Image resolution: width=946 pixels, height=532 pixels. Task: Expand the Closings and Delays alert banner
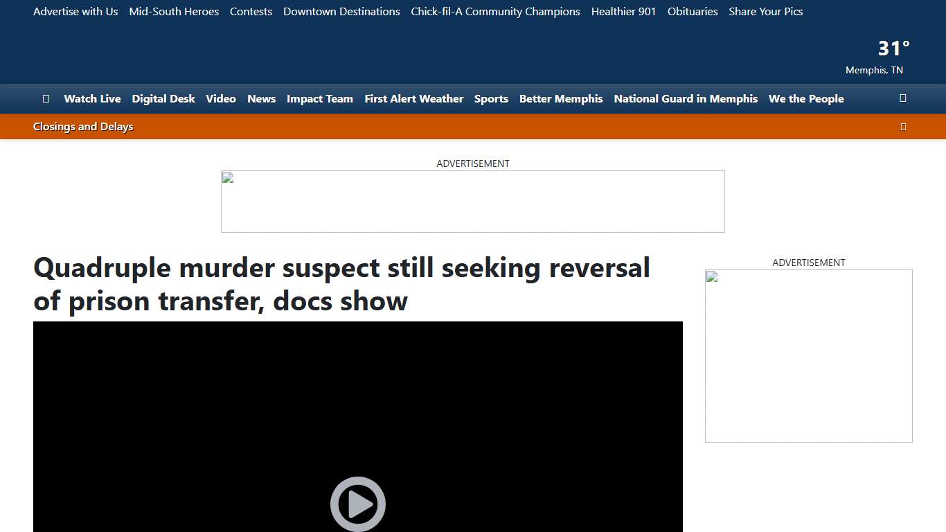(x=902, y=126)
